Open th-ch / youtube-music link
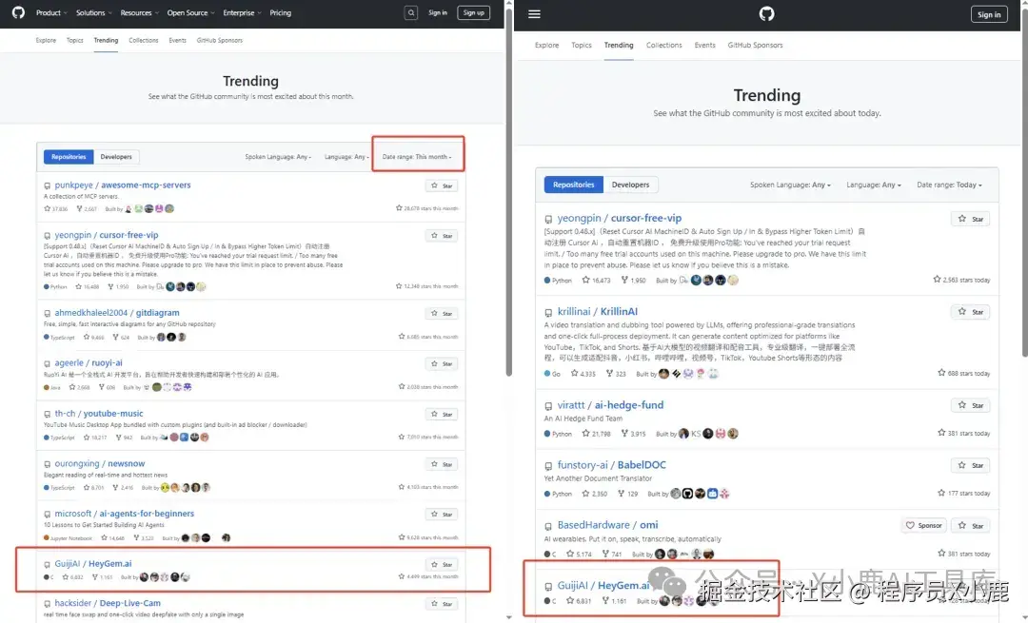The height and width of the screenshot is (623, 1028). [98, 414]
